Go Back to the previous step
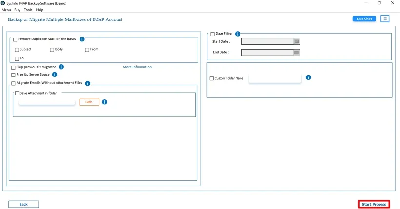Viewport: 400px width, 209px height. coord(23,204)
